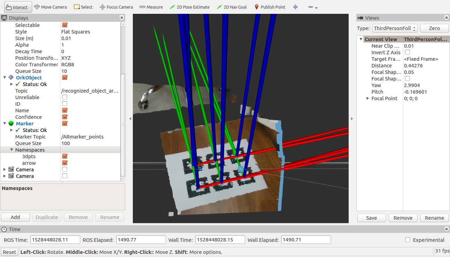Viewport: 450px width, 257px height.
Task: Enable the ID checkbox
Action: (x=65, y=104)
